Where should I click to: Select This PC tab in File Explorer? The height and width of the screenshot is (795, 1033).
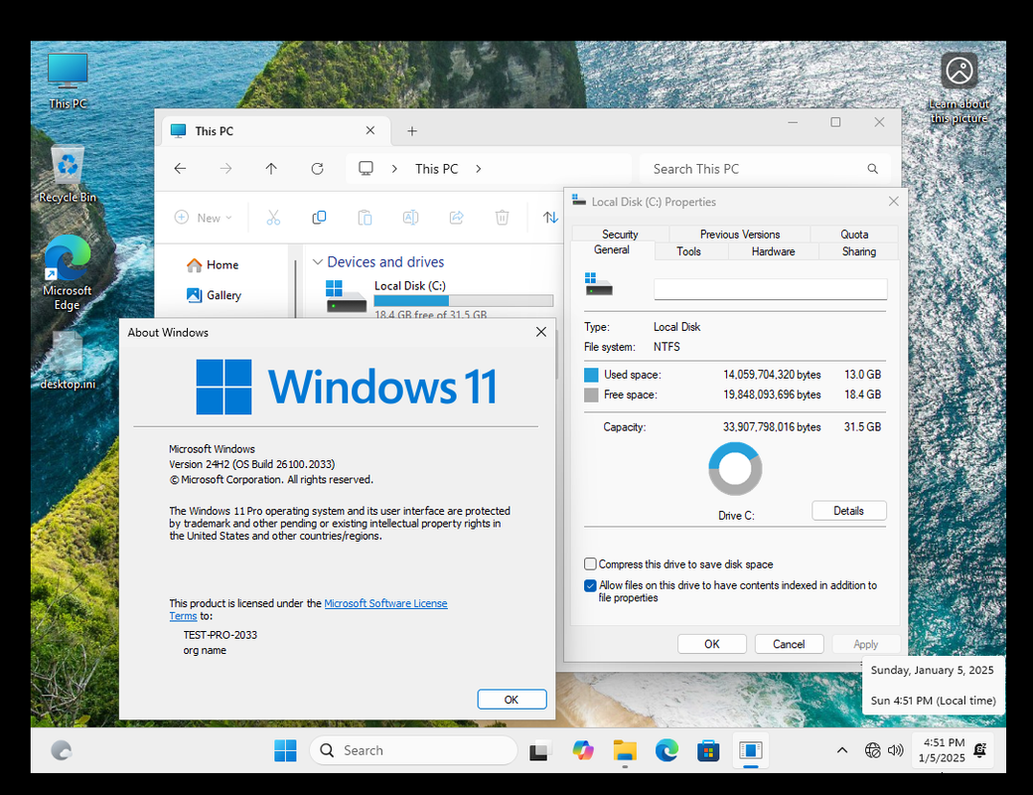(x=275, y=131)
